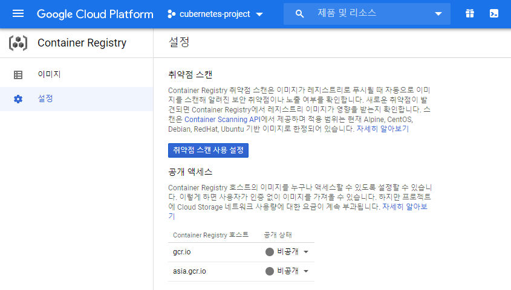Viewport: 511px width, 290px height.
Task: Select the 이미지 sidebar item
Action: 77,74
